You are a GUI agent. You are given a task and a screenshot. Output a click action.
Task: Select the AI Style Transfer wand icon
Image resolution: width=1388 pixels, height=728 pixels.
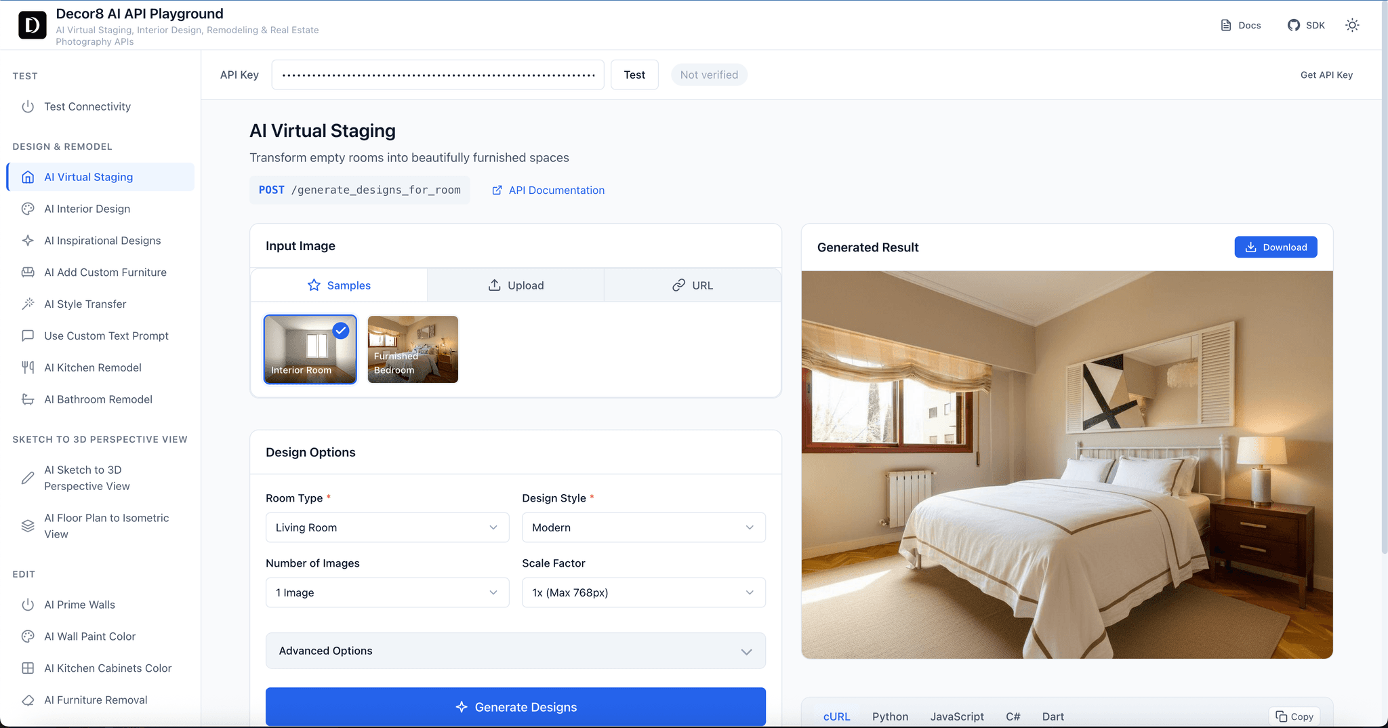point(28,304)
